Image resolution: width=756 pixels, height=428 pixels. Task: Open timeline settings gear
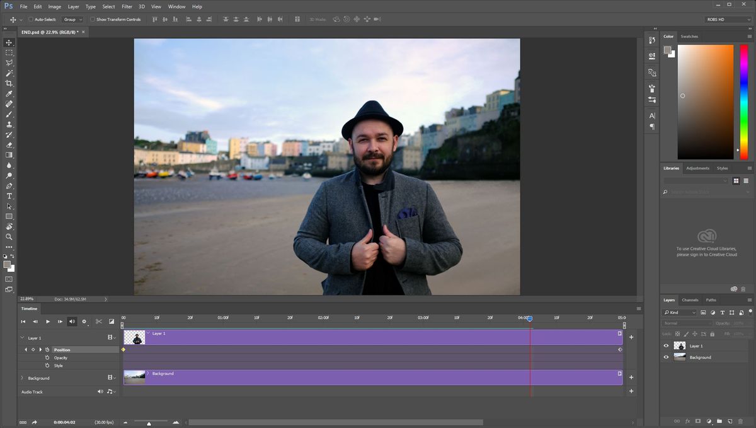(x=84, y=321)
